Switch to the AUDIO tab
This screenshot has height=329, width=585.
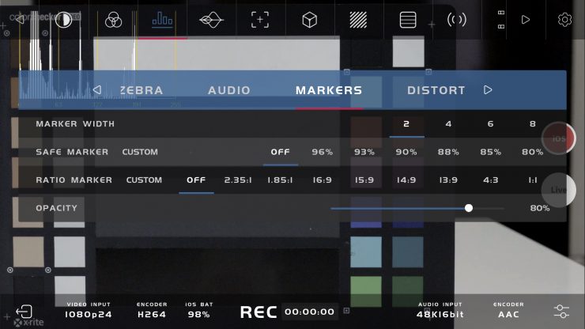pos(228,90)
